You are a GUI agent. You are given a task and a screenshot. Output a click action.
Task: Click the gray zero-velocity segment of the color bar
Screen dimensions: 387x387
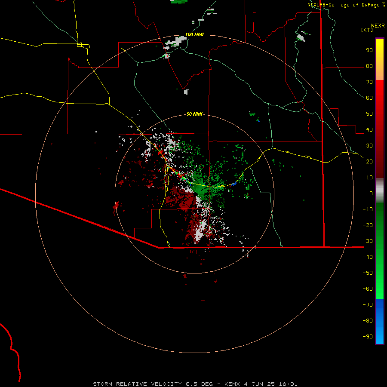click(x=380, y=190)
